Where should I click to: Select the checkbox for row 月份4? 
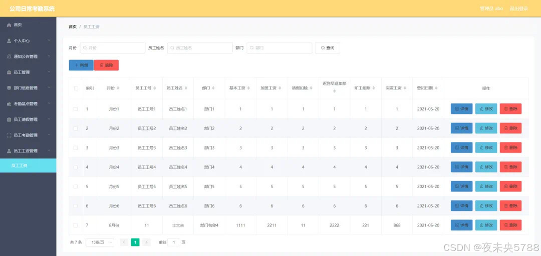76,167
